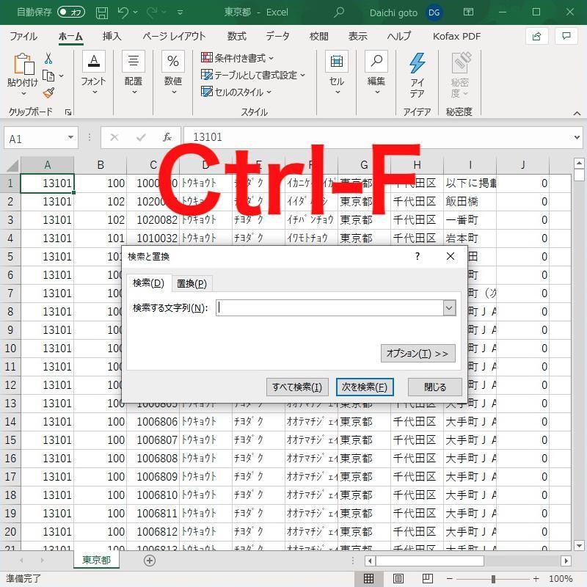Image resolution: width=587 pixels, height=587 pixels.
Task: Click the 次を検索 button
Action: pos(365,387)
